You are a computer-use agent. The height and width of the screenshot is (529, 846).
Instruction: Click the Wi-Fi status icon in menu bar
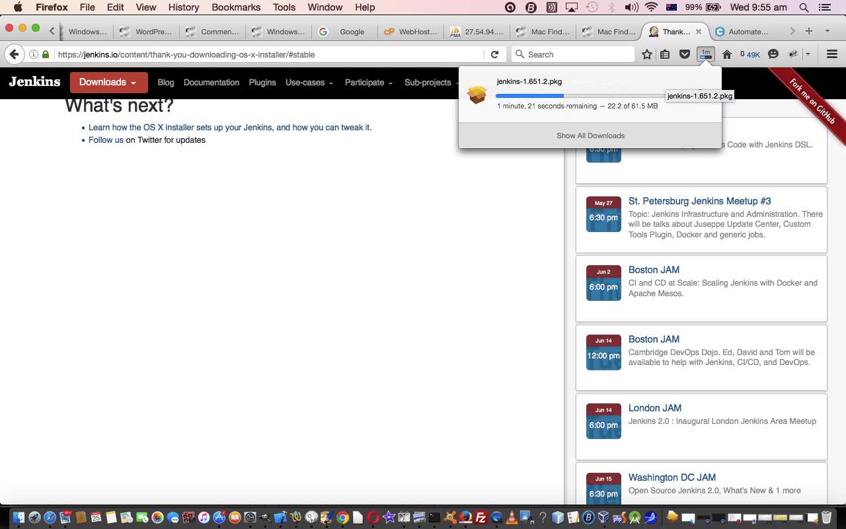652,7
